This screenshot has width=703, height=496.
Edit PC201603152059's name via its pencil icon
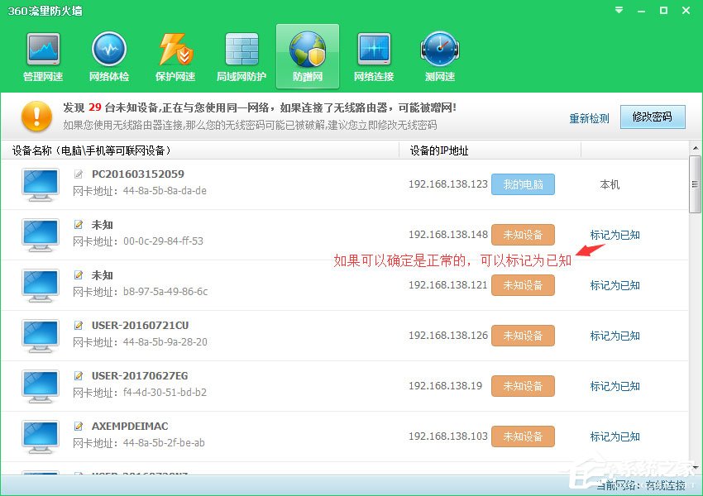[x=78, y=174]
